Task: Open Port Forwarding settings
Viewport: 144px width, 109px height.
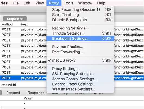Action: pyautogui.click(x=80, y=52)
